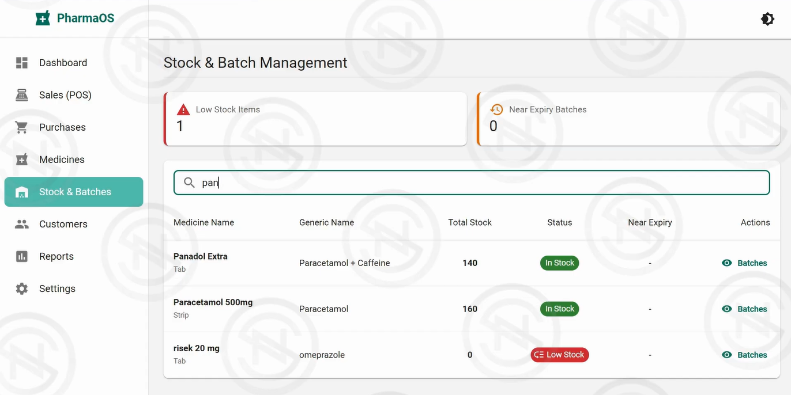This screenshot has width=791, height=395.
Task: Click 'Paracetamol + Caffeine' generic name
Action: [x=344, y=263]
